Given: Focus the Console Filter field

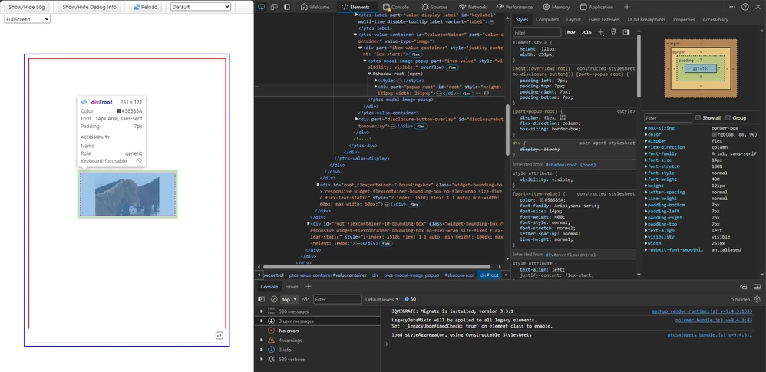Looking at the screenshot, I should 337,299.
